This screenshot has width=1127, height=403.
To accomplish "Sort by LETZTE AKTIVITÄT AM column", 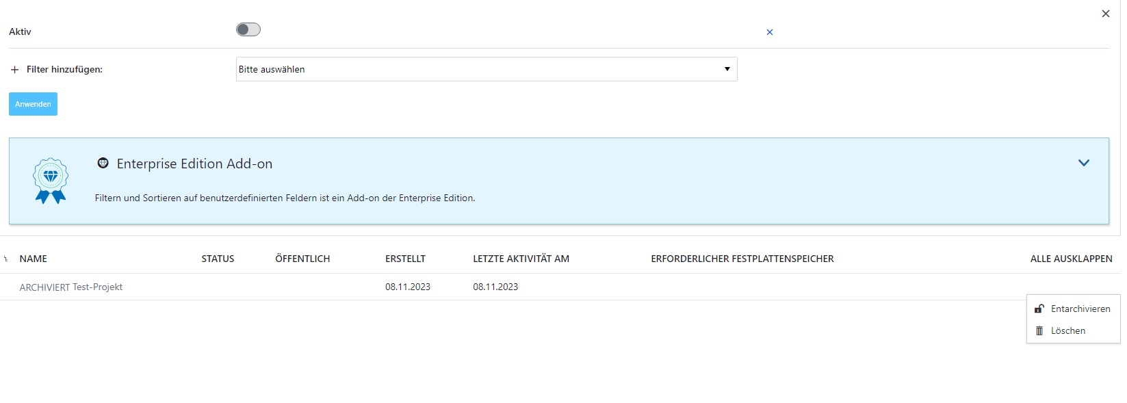I will (521, 259).
